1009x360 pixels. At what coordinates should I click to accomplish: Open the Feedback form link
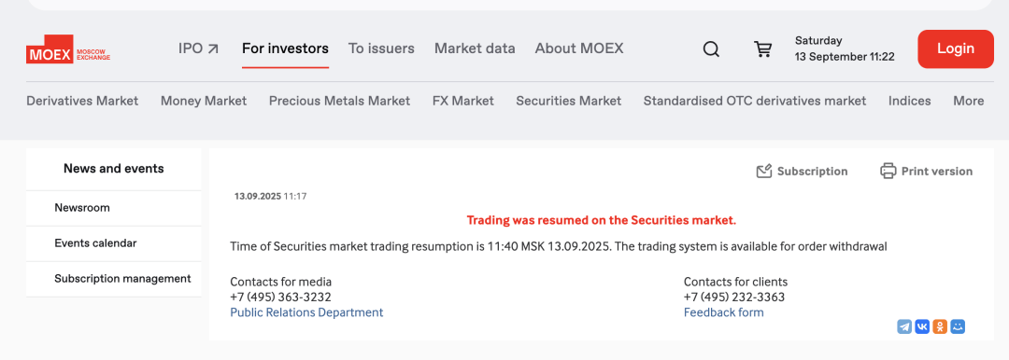[723, 312]
